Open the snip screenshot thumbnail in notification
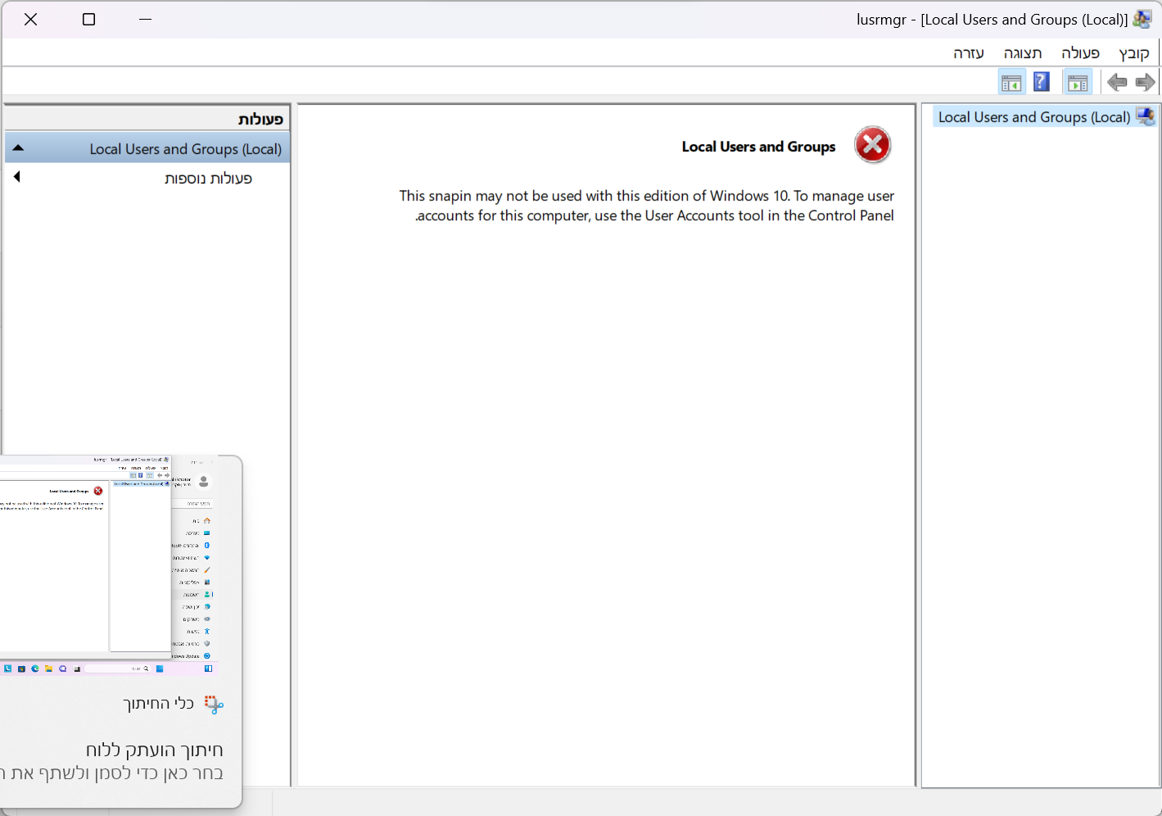The height and width of the screenshot is (816, 1162). (107, 565)
